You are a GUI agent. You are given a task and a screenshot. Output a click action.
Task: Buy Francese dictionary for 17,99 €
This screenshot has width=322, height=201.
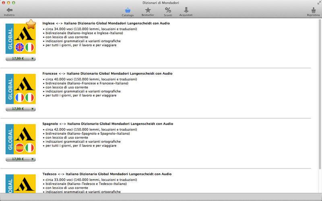coord(18,109)
